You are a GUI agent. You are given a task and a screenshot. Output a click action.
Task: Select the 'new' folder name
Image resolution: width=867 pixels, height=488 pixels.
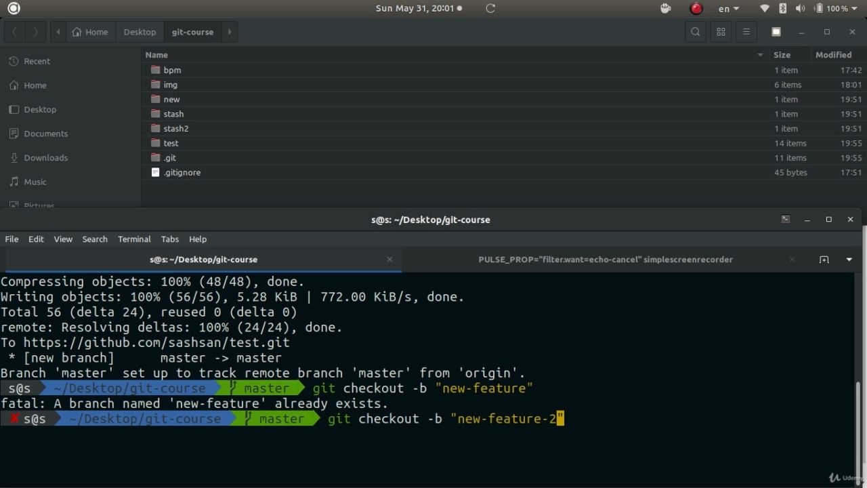171,99
